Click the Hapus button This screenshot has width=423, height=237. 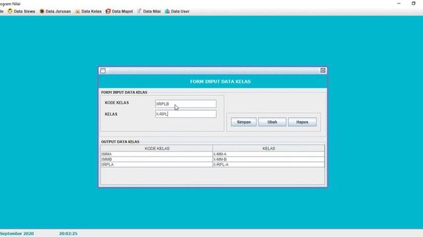[x=302, y=122]
